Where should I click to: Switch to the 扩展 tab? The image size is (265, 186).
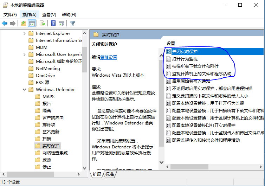[97, 174]
